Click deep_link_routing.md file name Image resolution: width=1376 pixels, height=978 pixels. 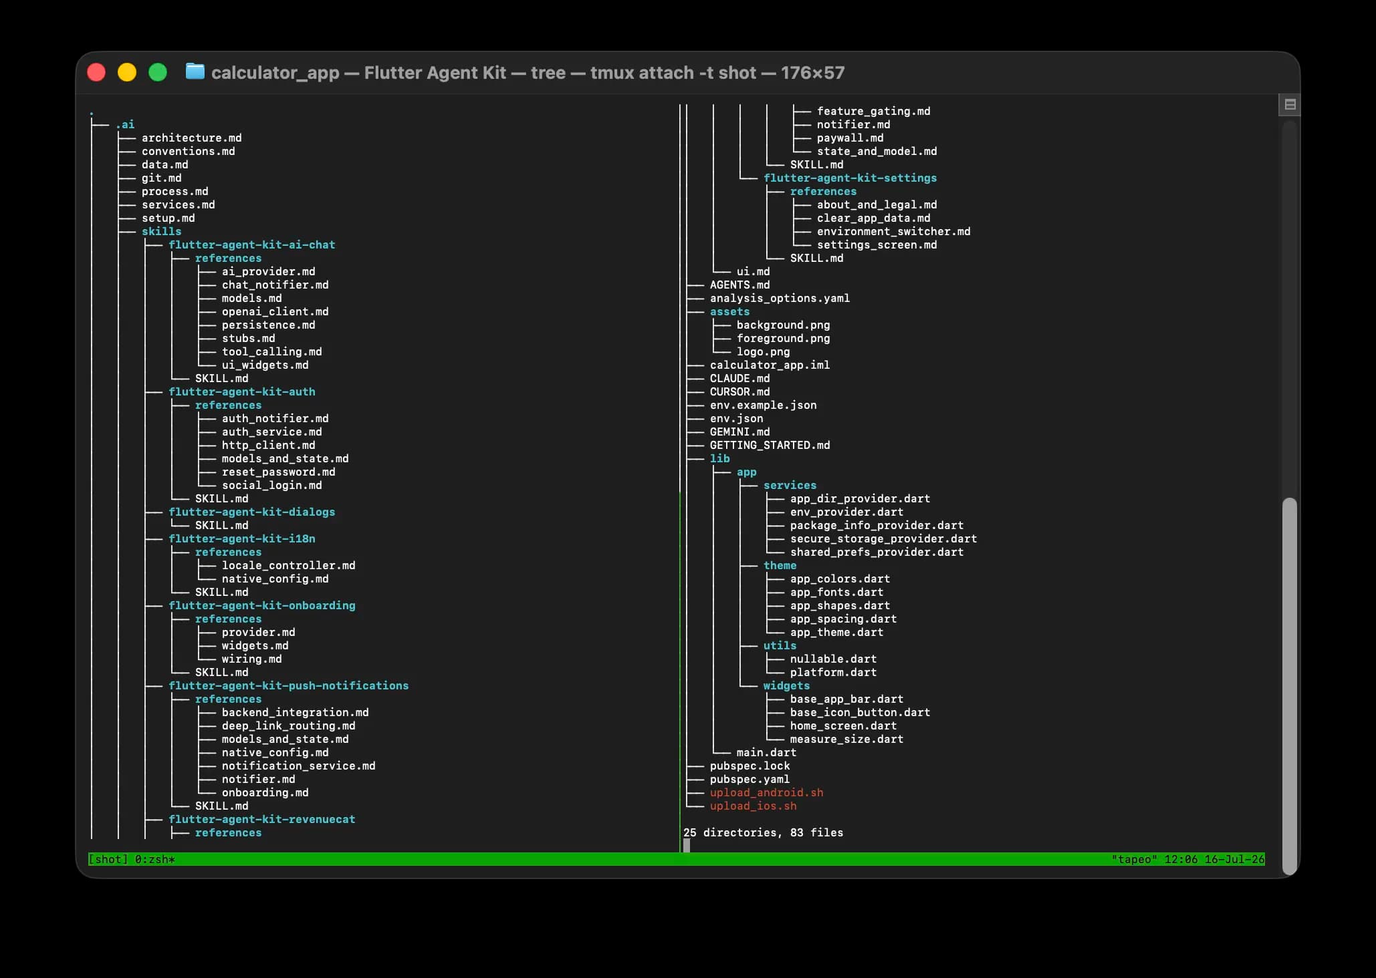[289, 725]
